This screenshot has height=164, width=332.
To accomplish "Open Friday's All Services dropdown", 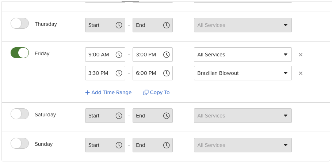I will [x=243, y=55].
